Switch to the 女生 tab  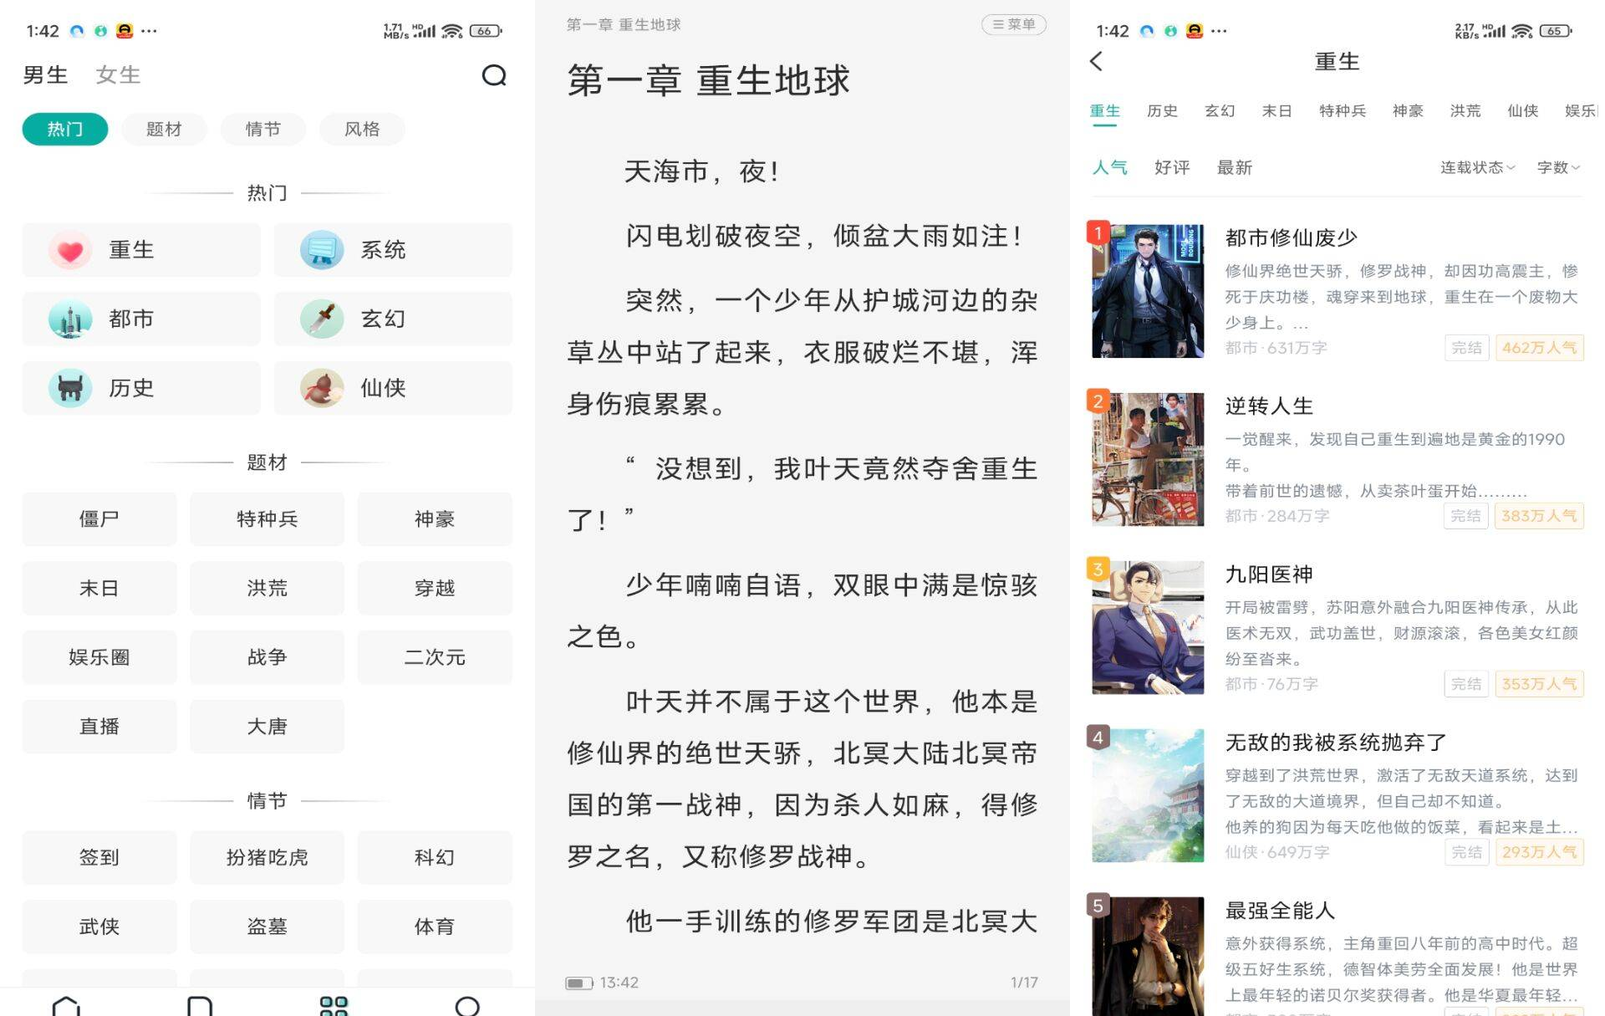pos(118,75)
